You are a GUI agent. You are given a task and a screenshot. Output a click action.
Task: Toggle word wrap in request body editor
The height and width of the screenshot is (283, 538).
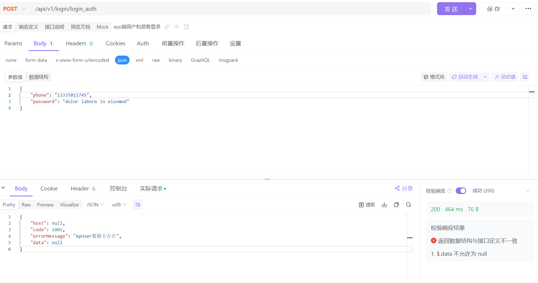point(525,77)
